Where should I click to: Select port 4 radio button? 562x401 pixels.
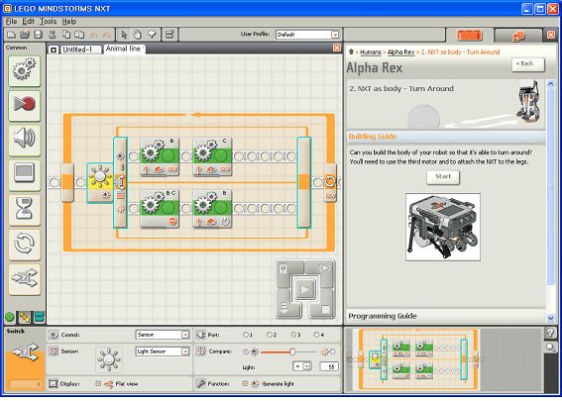tap(317, 335)
